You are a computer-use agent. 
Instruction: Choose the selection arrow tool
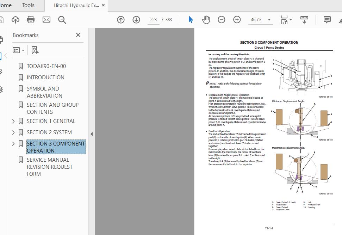[x=191, y=20]
